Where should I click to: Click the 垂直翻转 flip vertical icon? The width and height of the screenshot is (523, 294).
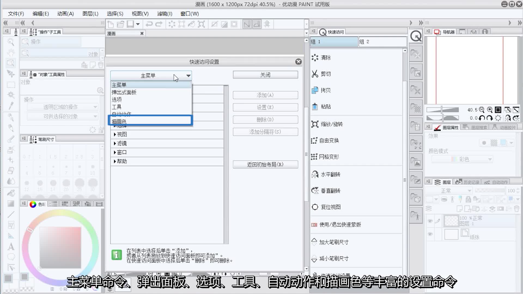(315, 191)
